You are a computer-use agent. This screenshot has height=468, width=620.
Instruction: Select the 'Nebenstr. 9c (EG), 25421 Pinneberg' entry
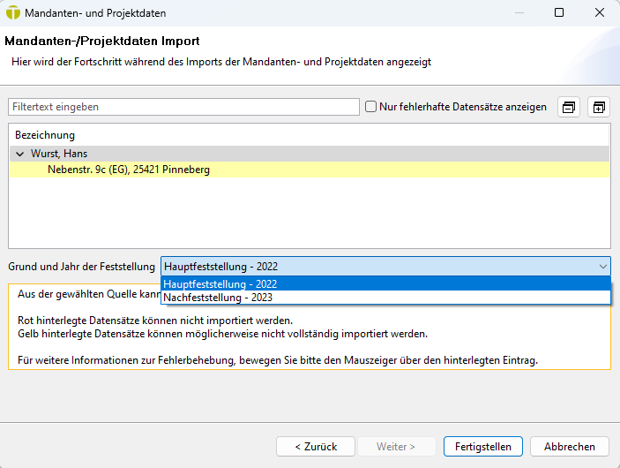tap(129, 170)
